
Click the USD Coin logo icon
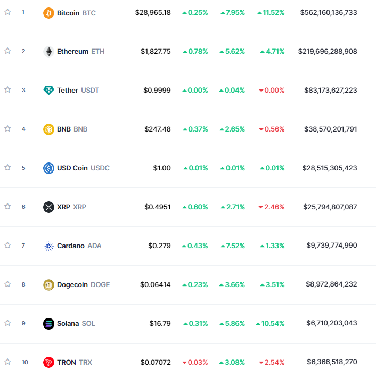(x=48, y=168)
